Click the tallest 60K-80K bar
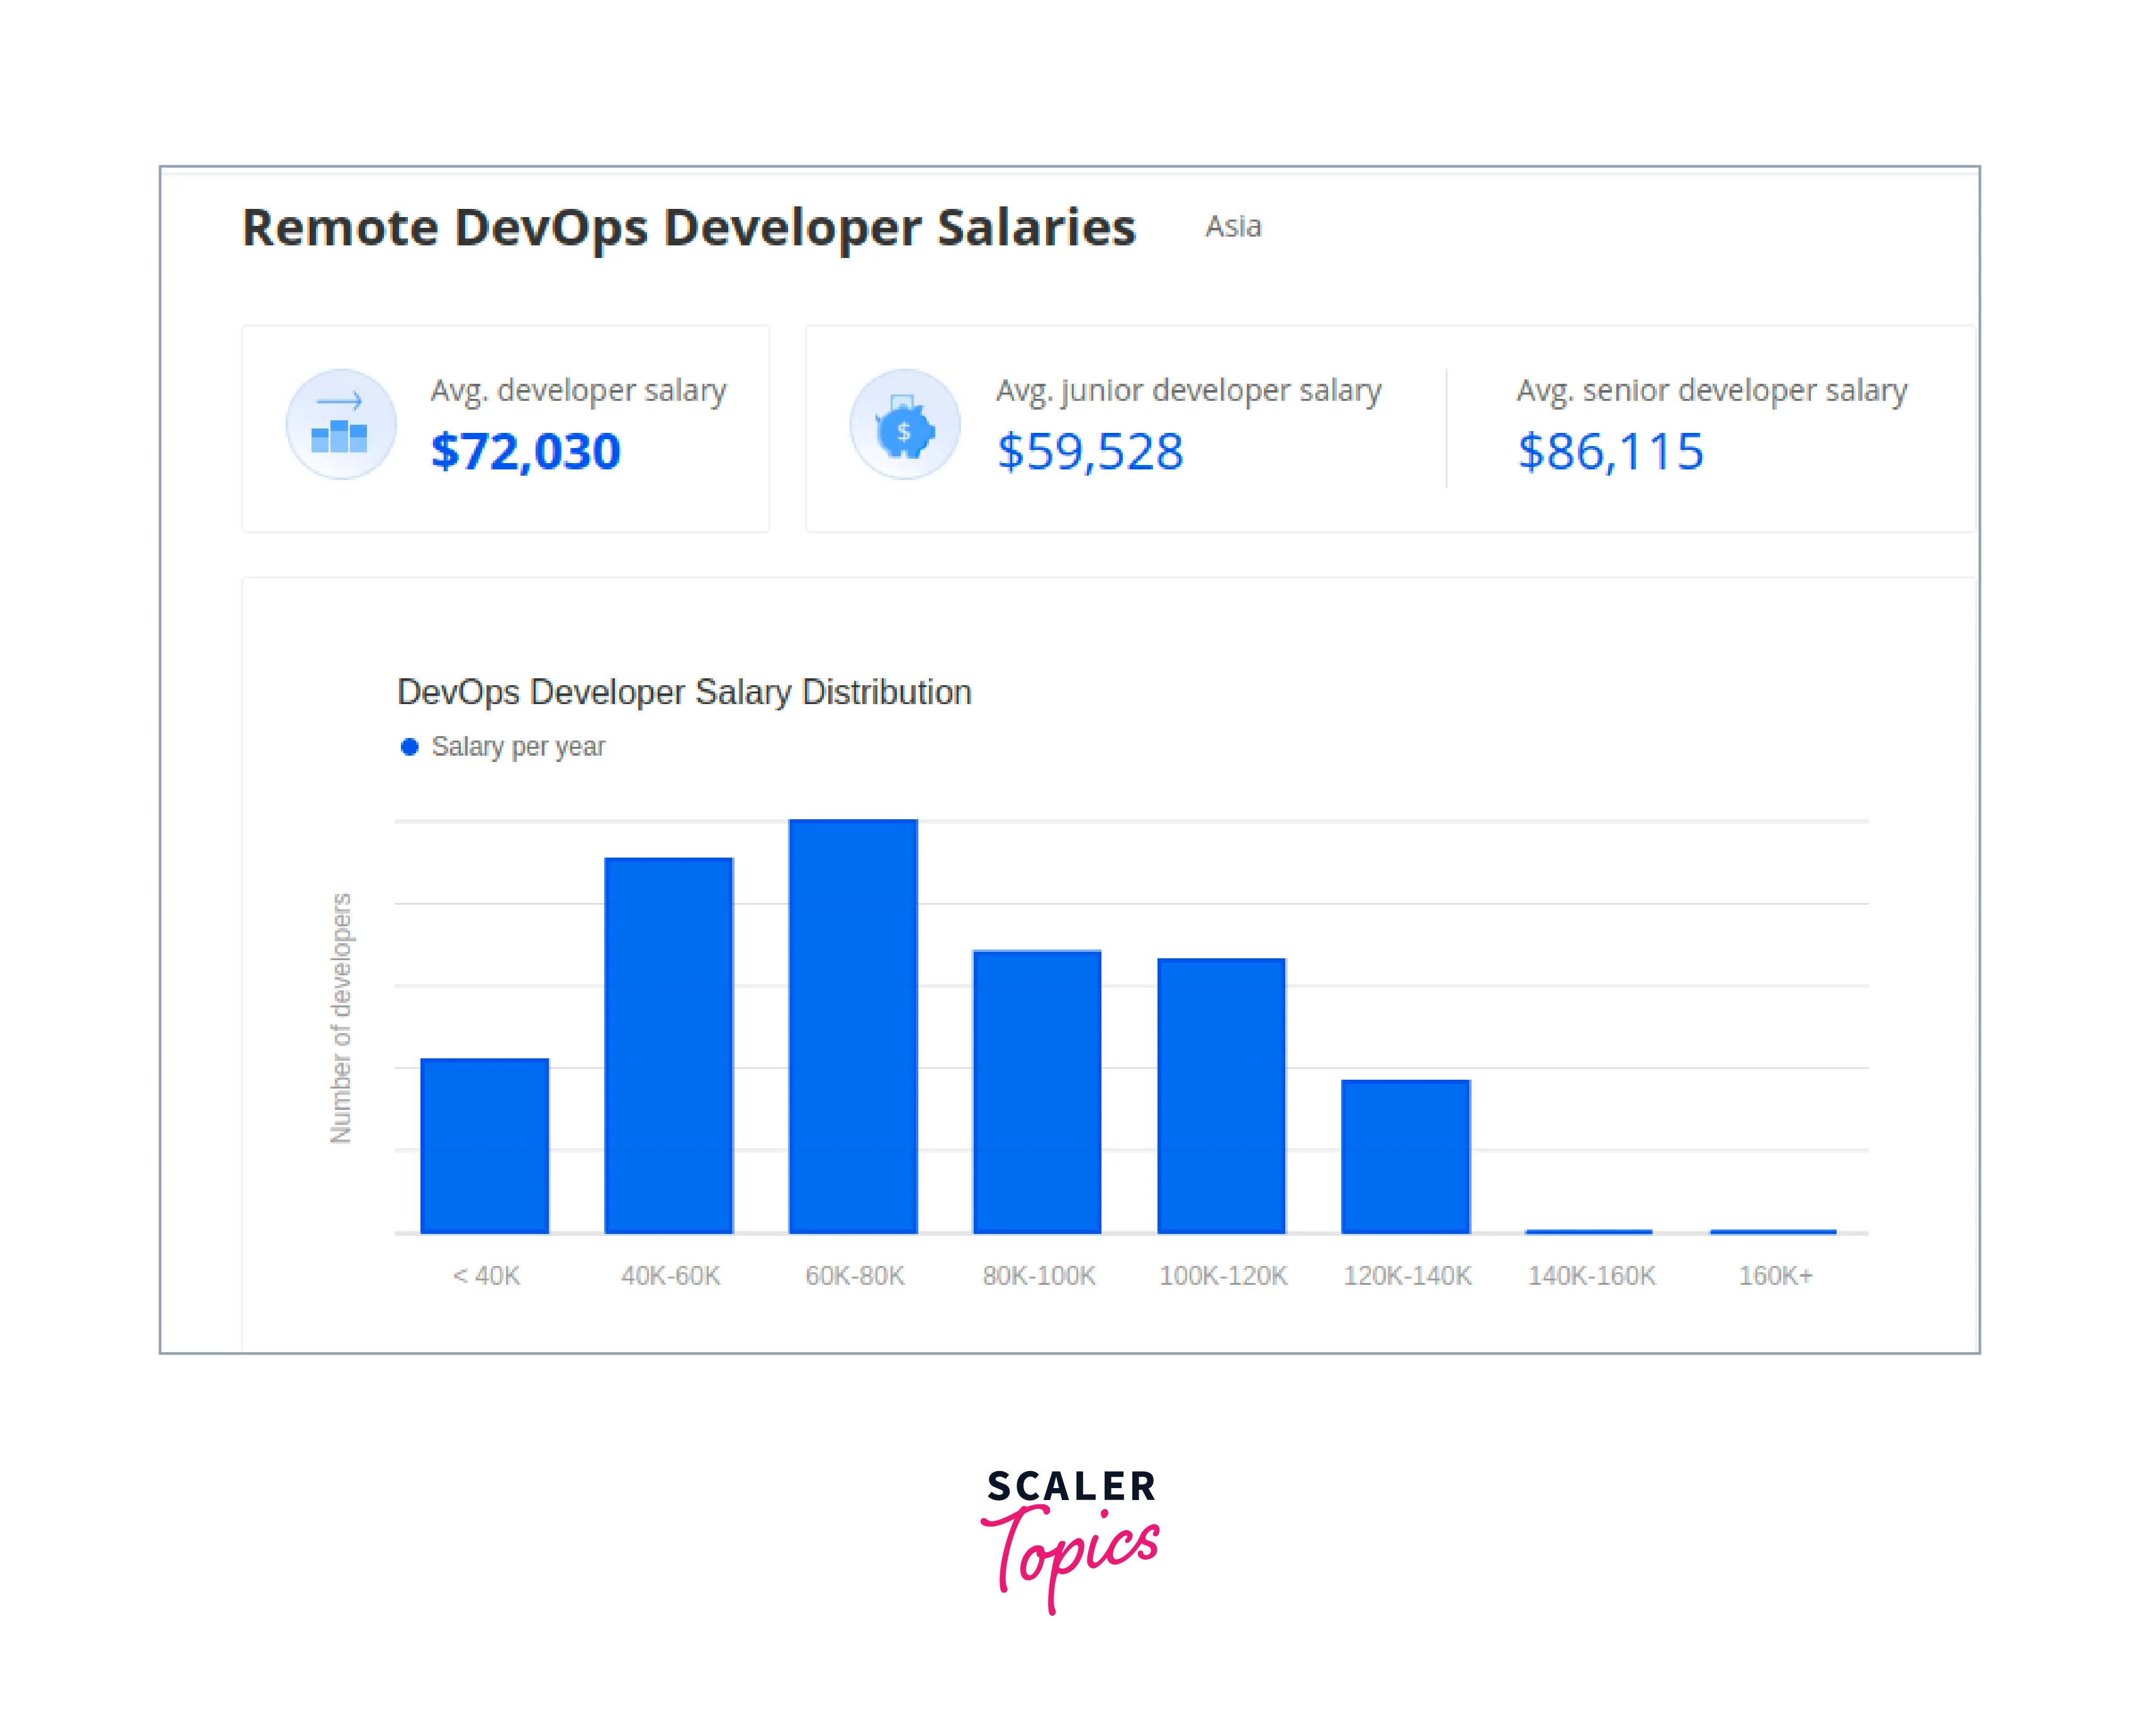Image resolution: width=2140 pixels, height=1736 pixels. point(852,1026)
